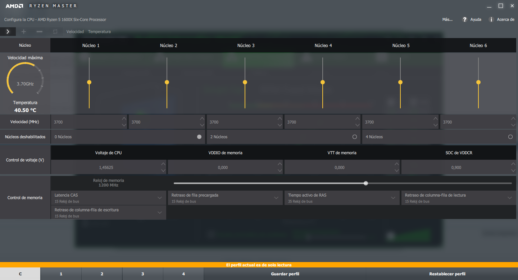Screen dimensions: 518x280
Task: Click the Núcleo 4 speed slider handle
Action: click(x=323, y=82)
